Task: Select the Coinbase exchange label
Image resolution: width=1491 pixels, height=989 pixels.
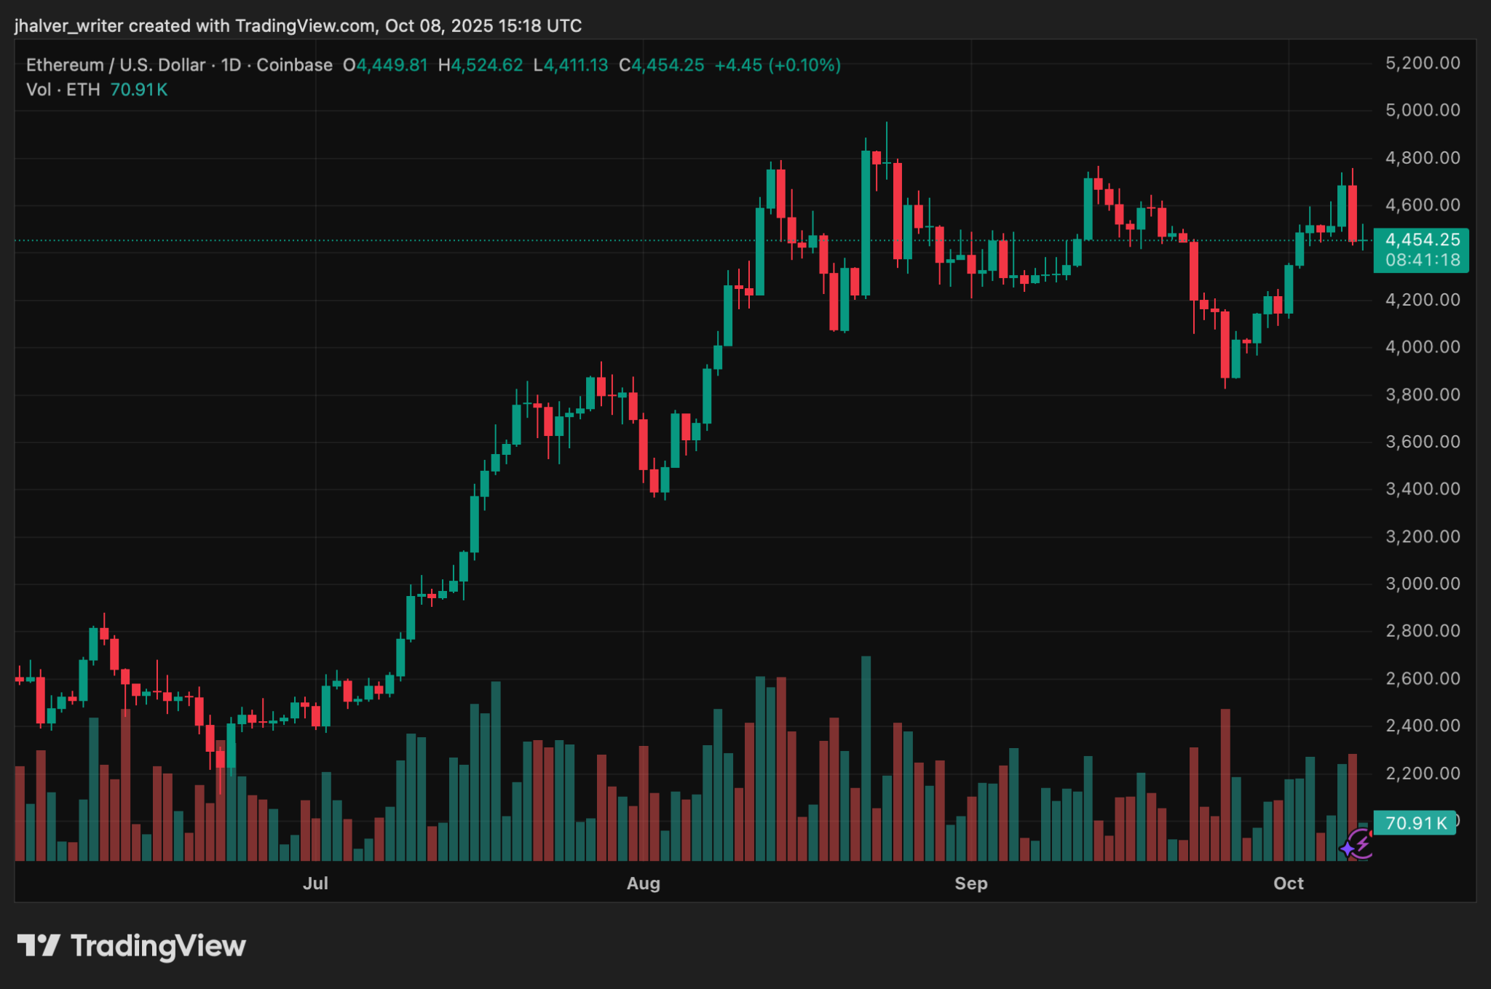Action: pyautogui.click(x=294, y=65)
